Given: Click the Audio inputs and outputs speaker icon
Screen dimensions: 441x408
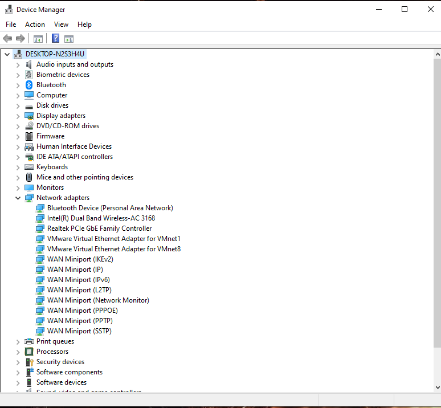Looking at the screenshot, I should pyautogui.click(x=28, y=64).
